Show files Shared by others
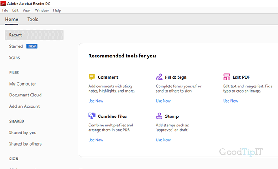Image resolution: width=278 pixels, height=169 pixels. coord(25,144)
